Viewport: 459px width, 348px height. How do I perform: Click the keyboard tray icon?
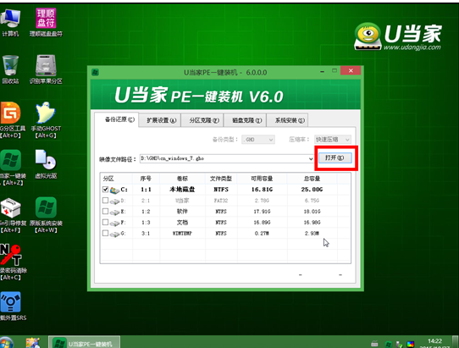pyautogui.click(x=374, y=344)
